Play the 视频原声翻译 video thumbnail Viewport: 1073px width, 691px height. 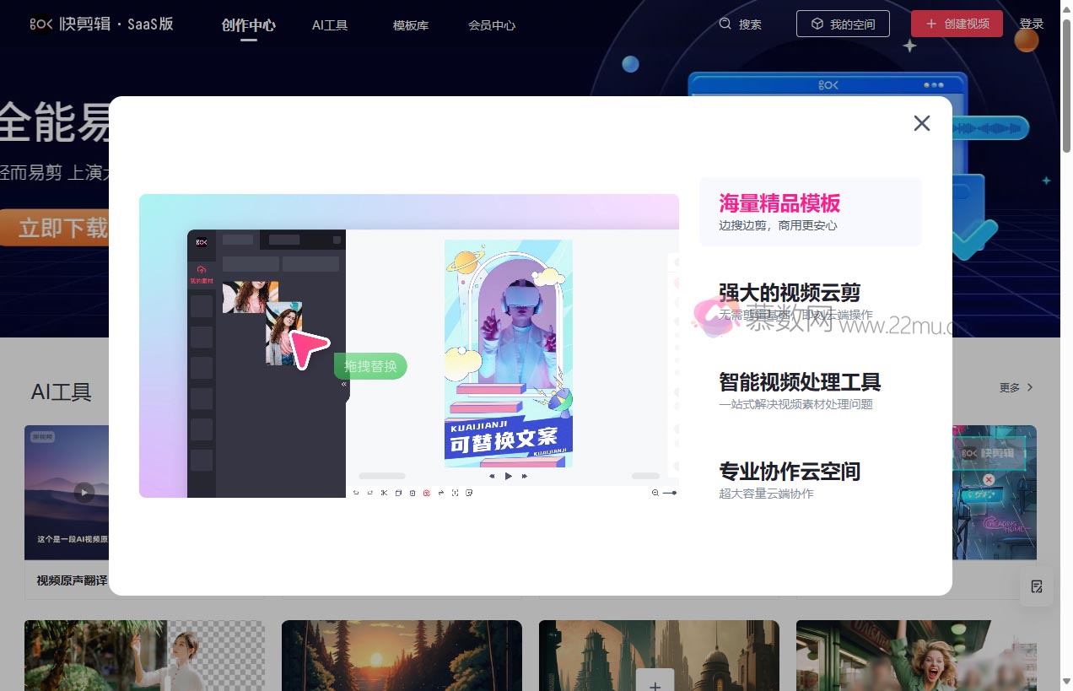click(x=85, y=492)
